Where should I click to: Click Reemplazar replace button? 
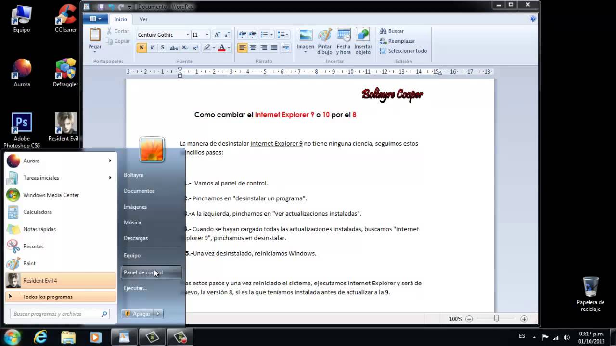point(398,41)
